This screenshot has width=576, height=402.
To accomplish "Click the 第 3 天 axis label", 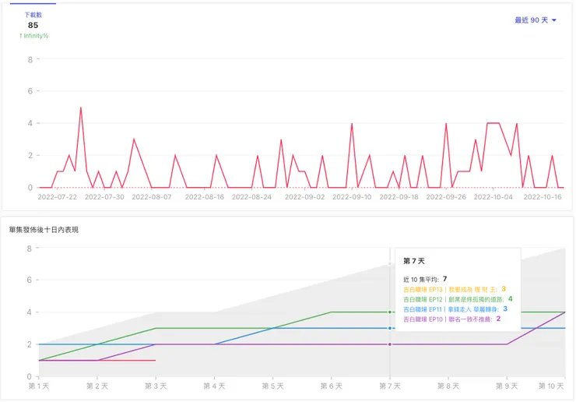I will click(x=156, y=386).
